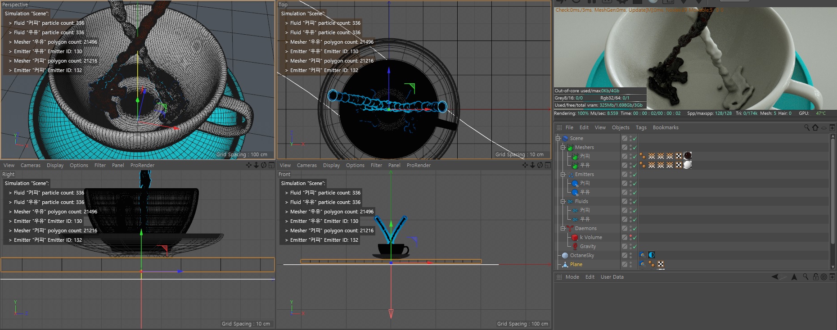837x330 pixels.
Task: Toggle enable checkmark for Scene object
Action: pos(634,139)
